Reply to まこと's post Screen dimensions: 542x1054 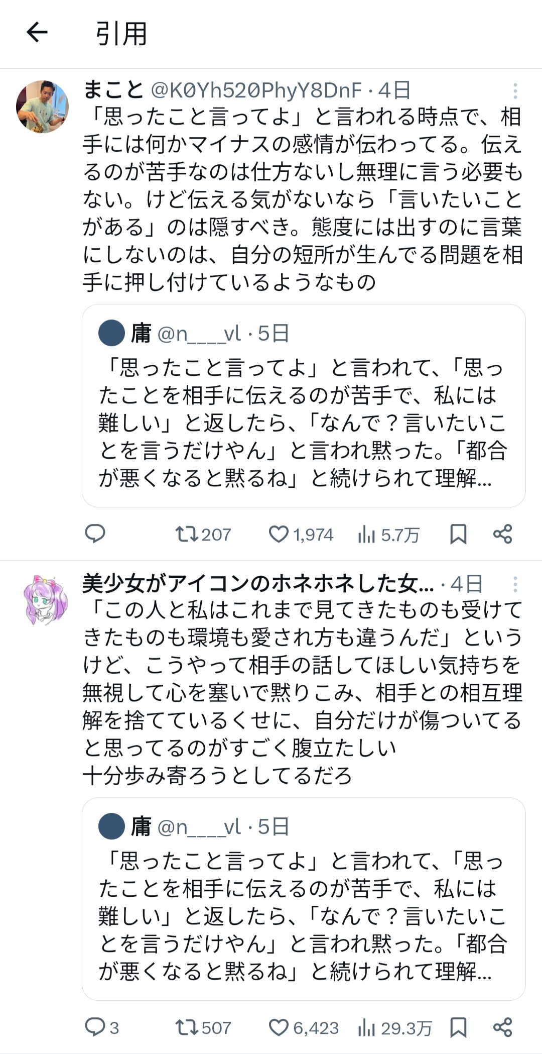point(95,534)
